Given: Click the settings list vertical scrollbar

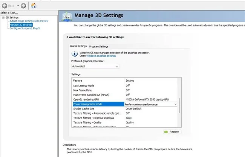Looking at the screenshot, I should (x=179, y=105).
